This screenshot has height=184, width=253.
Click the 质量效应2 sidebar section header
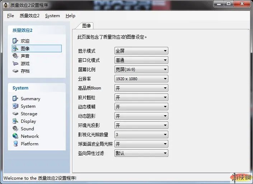pyautogui.click(x=22, y=30)
